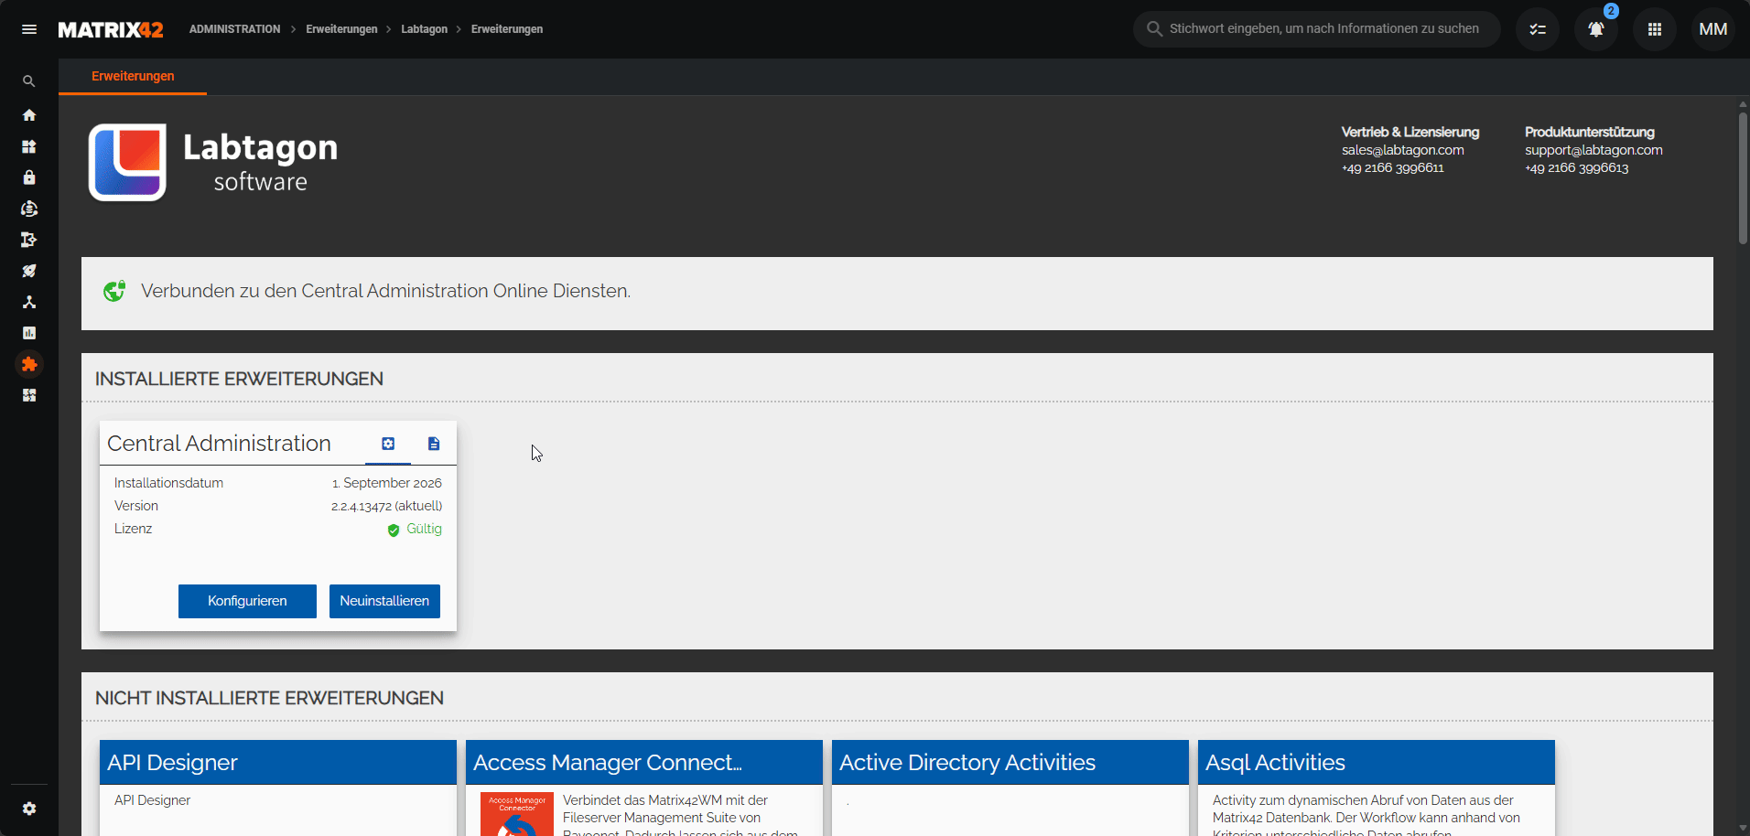
Task: Open the task checklist icon in header
Action: [x=1538, y=29]
